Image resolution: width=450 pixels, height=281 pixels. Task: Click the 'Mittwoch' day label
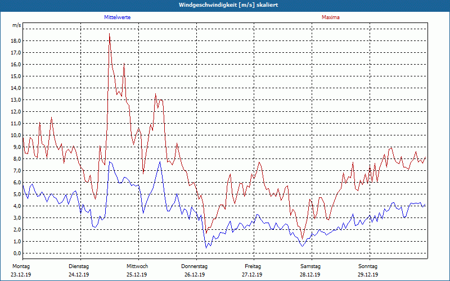(x=137, y=266)
